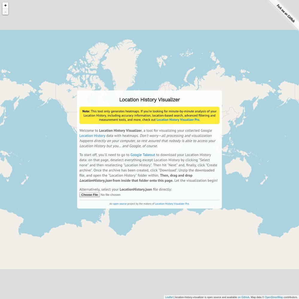
Task: Click the bold 'Note:' label
Action: click(86, 111)
